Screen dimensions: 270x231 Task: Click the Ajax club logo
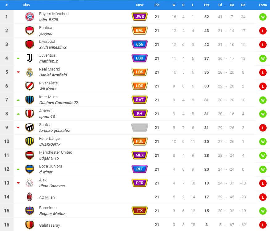30,183
